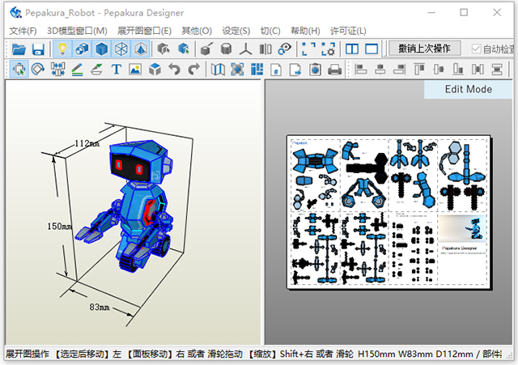
Task: Switch to split two-pane window layout
Action: pos(353,49)
